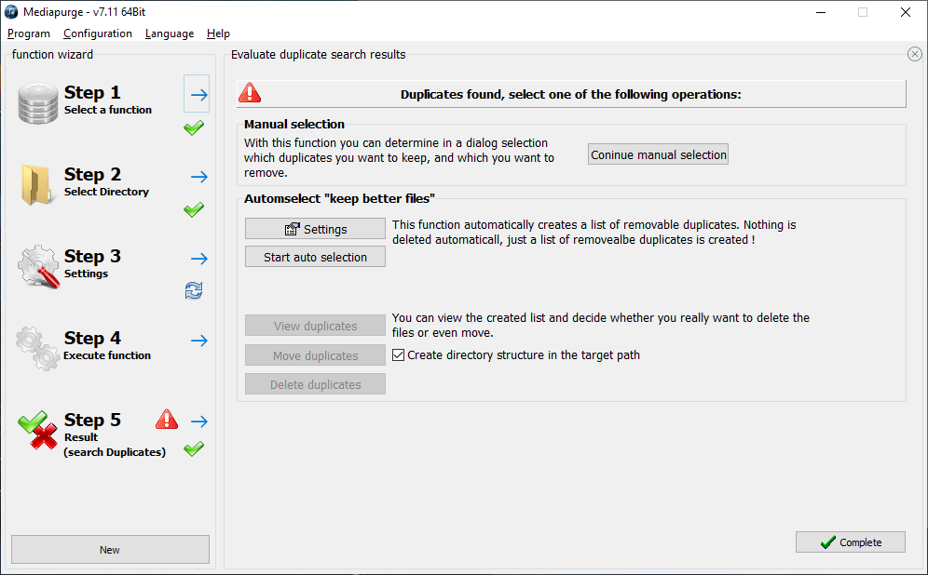Click the green checkmark under Step 5
Viewport: 928px width, 575px height.
(194, 449)
